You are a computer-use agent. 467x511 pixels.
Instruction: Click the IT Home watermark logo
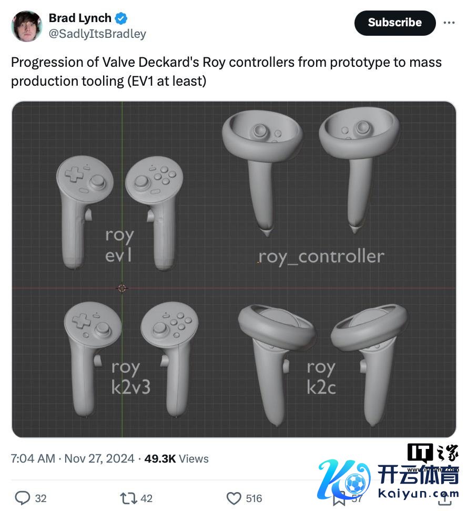433,453
